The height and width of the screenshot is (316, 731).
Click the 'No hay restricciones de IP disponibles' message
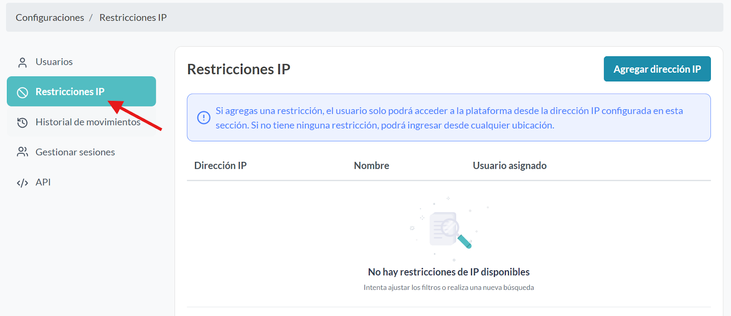[x=449, y=272]
